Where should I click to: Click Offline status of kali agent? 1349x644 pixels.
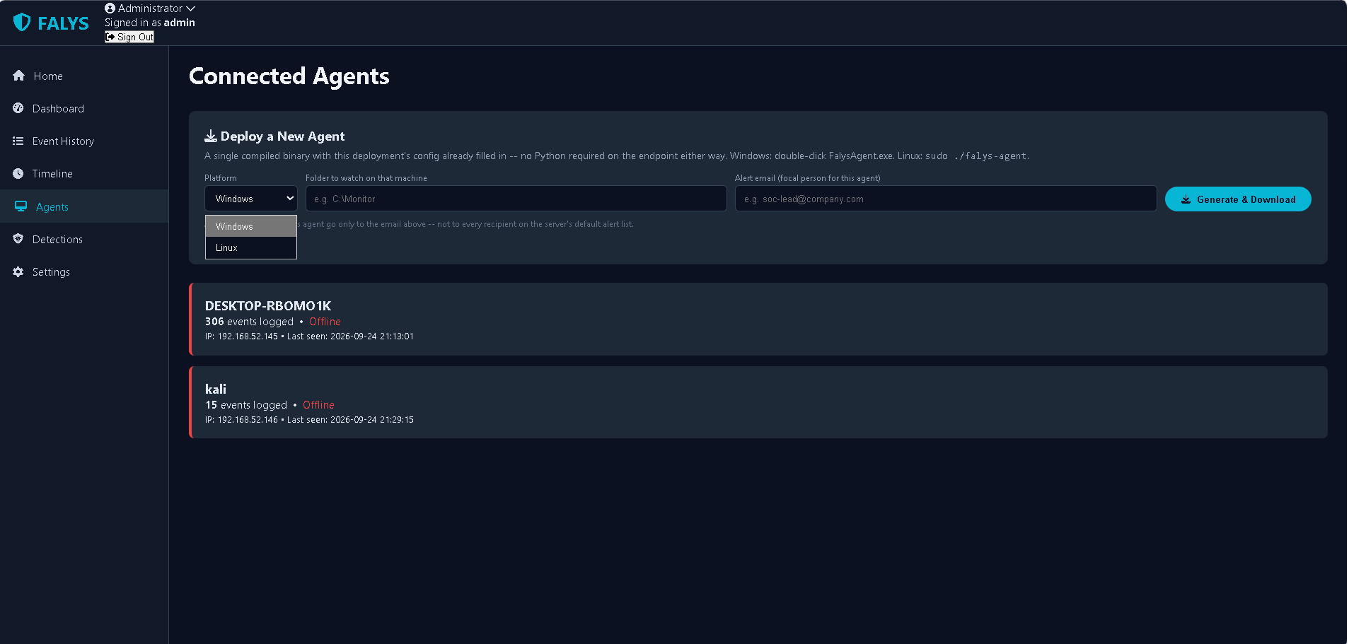318,405
